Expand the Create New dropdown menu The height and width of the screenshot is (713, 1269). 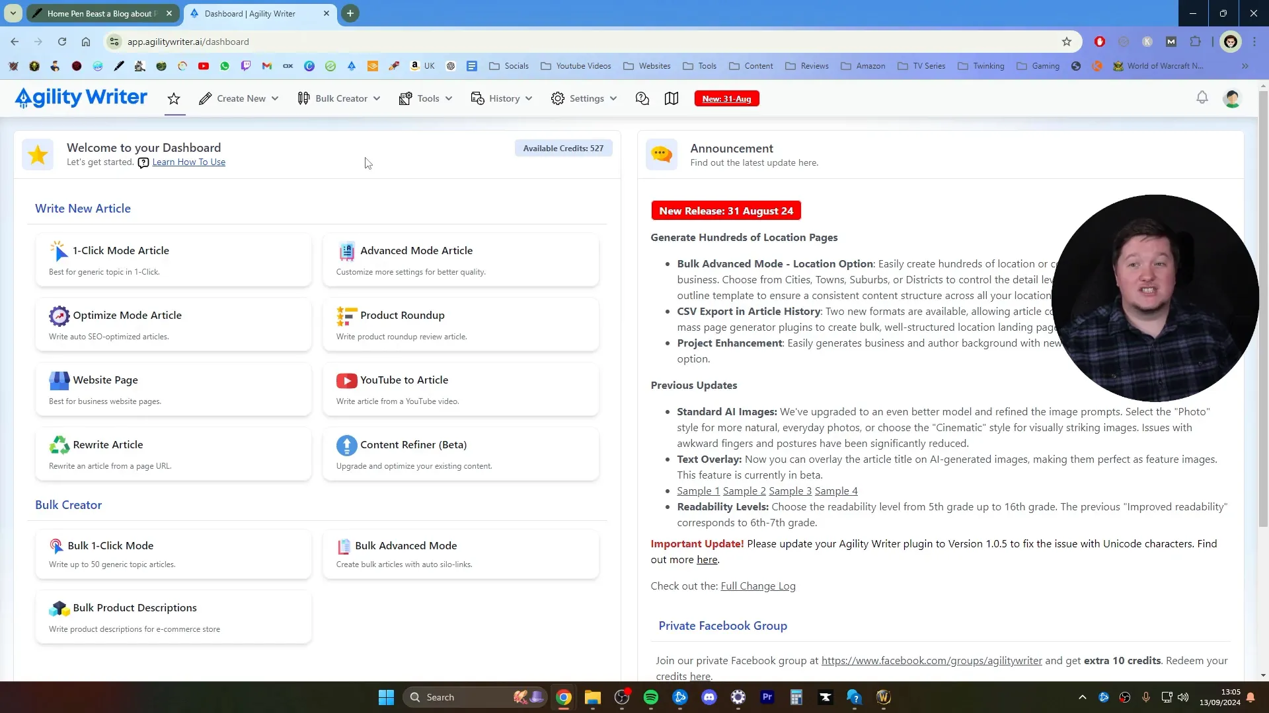(239, 98)
